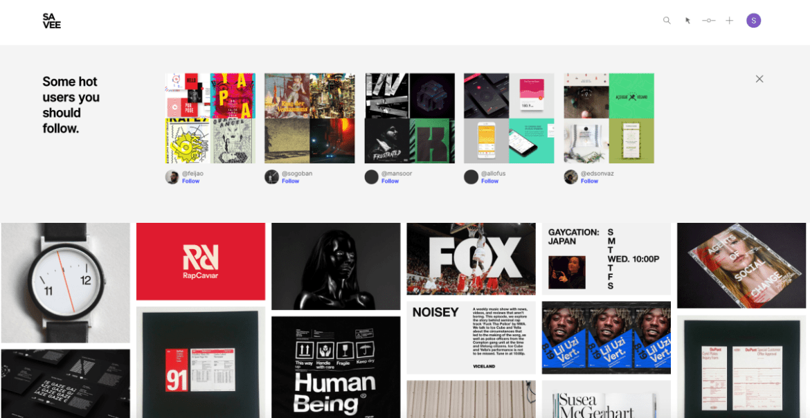Open search with the magnifier icon
Screen dimensions: 810x418
click(667, 21)
